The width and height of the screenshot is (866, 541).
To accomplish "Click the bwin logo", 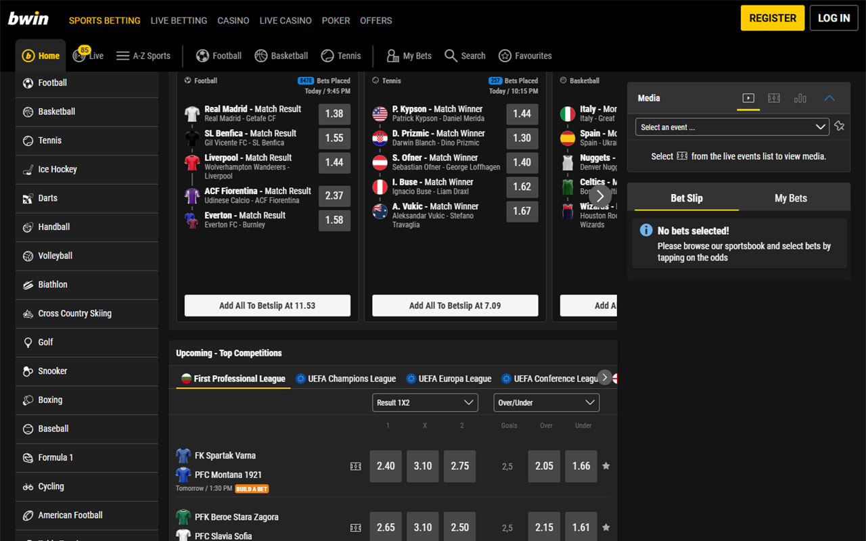I will [x=28, y=18].
